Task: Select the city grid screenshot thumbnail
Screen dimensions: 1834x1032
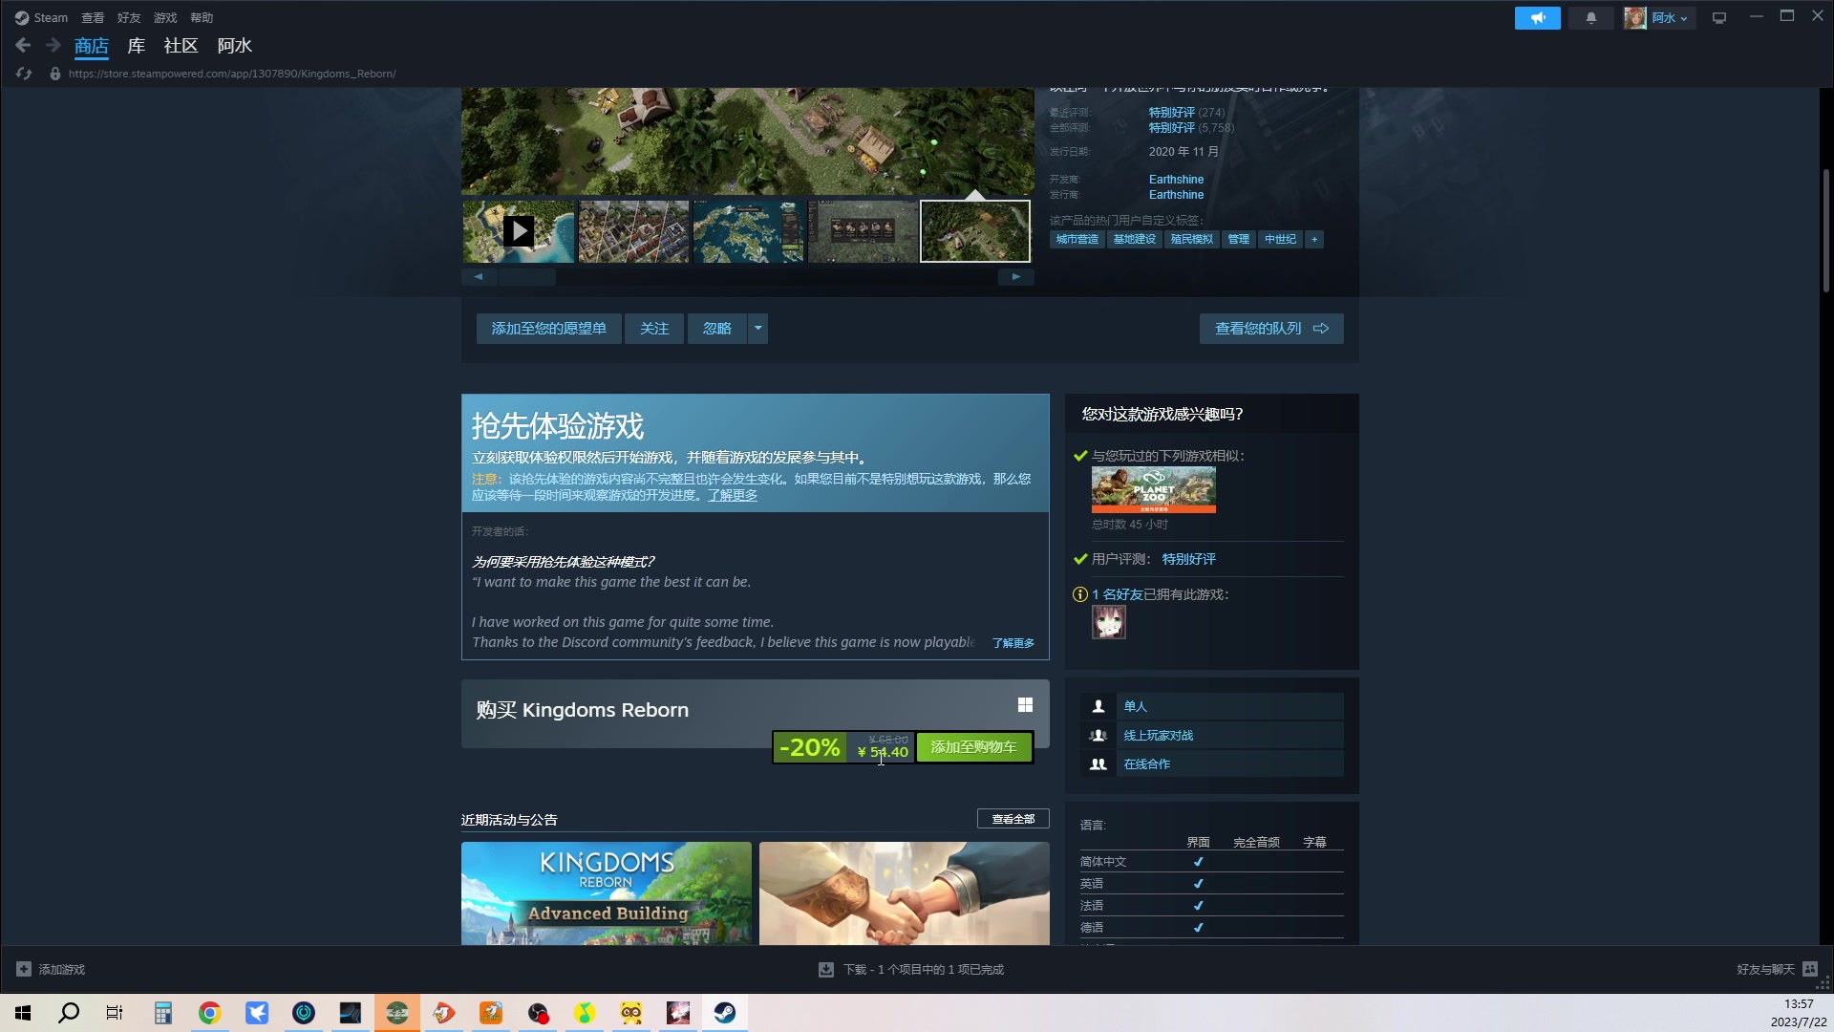Action: (633, 231)
